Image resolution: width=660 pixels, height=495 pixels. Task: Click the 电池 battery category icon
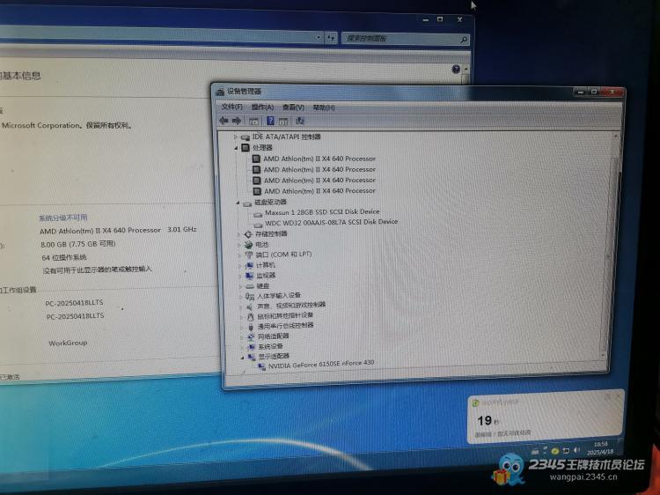[x=249, y=245]
